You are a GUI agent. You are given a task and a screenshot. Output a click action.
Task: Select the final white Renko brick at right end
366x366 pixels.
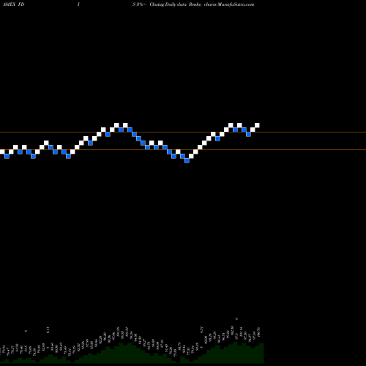click(x=257, y=125)
